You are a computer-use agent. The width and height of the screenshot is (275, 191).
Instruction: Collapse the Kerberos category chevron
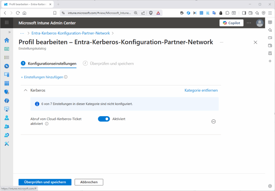pos(25,90)
